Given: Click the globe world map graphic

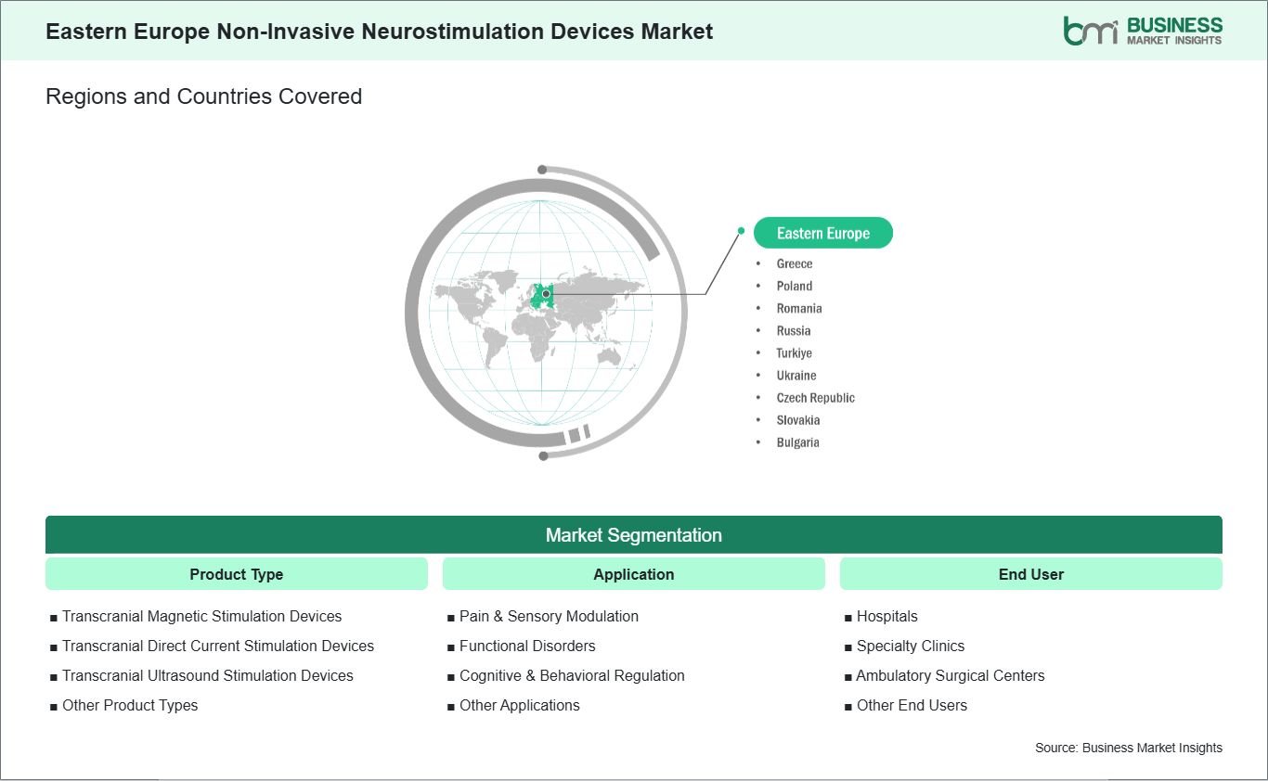Looking at the screenshot, I should click(546, 313).
